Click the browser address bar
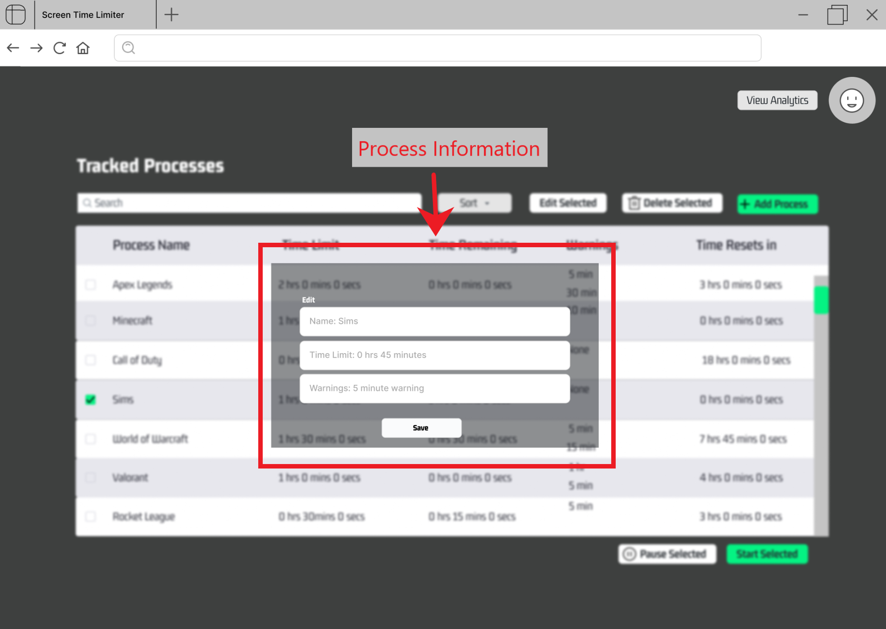 [437, 48]
